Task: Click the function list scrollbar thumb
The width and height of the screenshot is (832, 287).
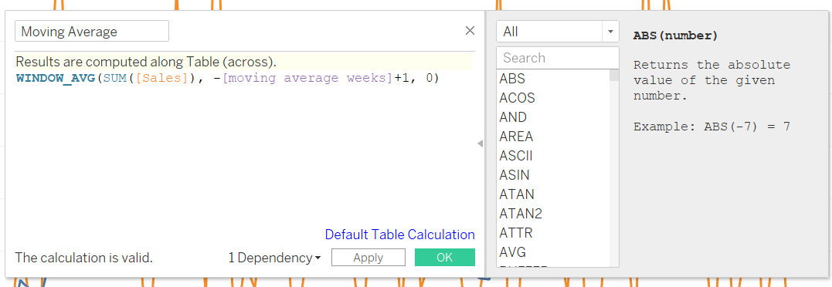Action: (x=614, y=75)
